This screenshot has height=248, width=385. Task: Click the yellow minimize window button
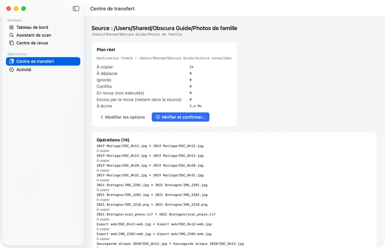(x=16, y=8)
